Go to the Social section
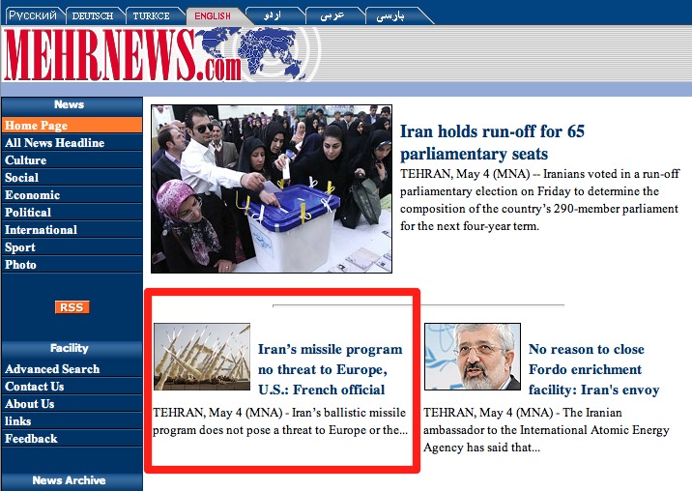 (72, 178)
